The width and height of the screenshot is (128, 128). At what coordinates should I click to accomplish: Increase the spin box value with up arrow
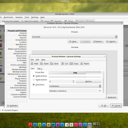click(74, 81)
